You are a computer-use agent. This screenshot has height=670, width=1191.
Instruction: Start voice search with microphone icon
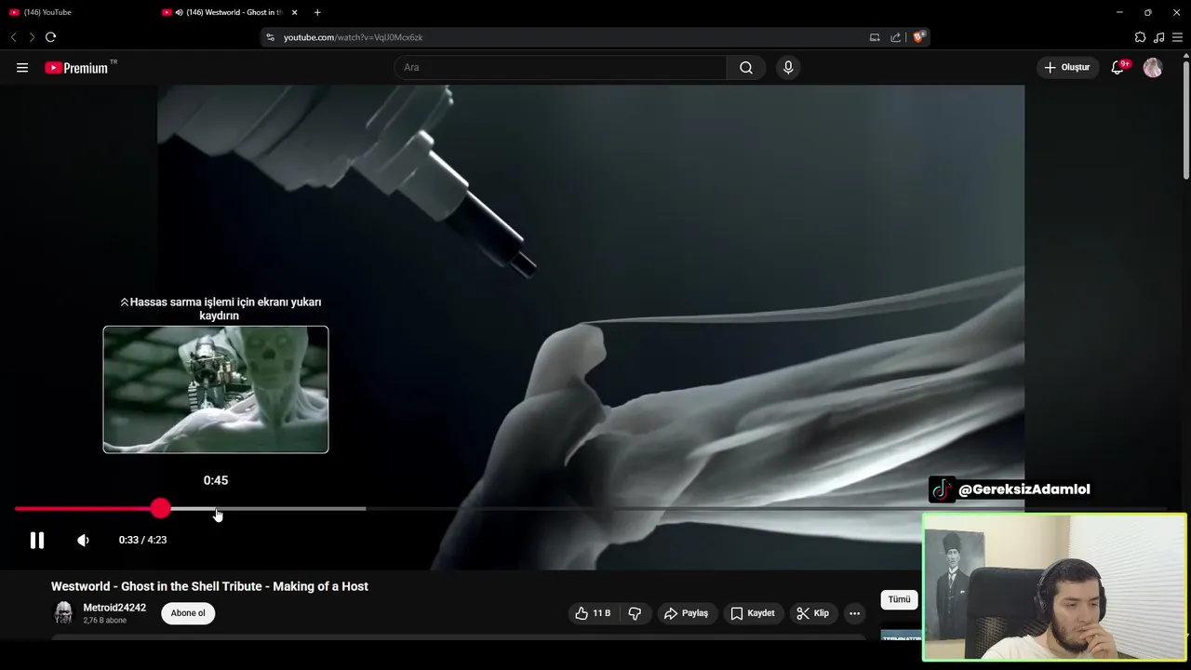[788, 67]
